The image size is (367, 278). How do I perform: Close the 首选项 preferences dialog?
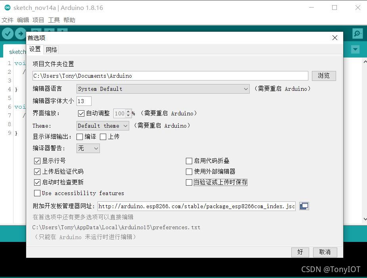(335, 38)
